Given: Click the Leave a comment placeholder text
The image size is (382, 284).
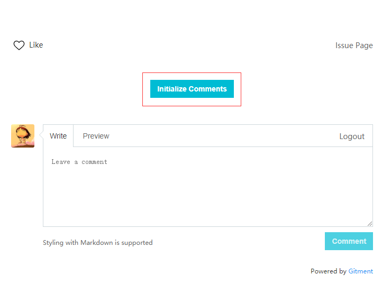Looking at the screenshot, I should (x=79, y=162).
